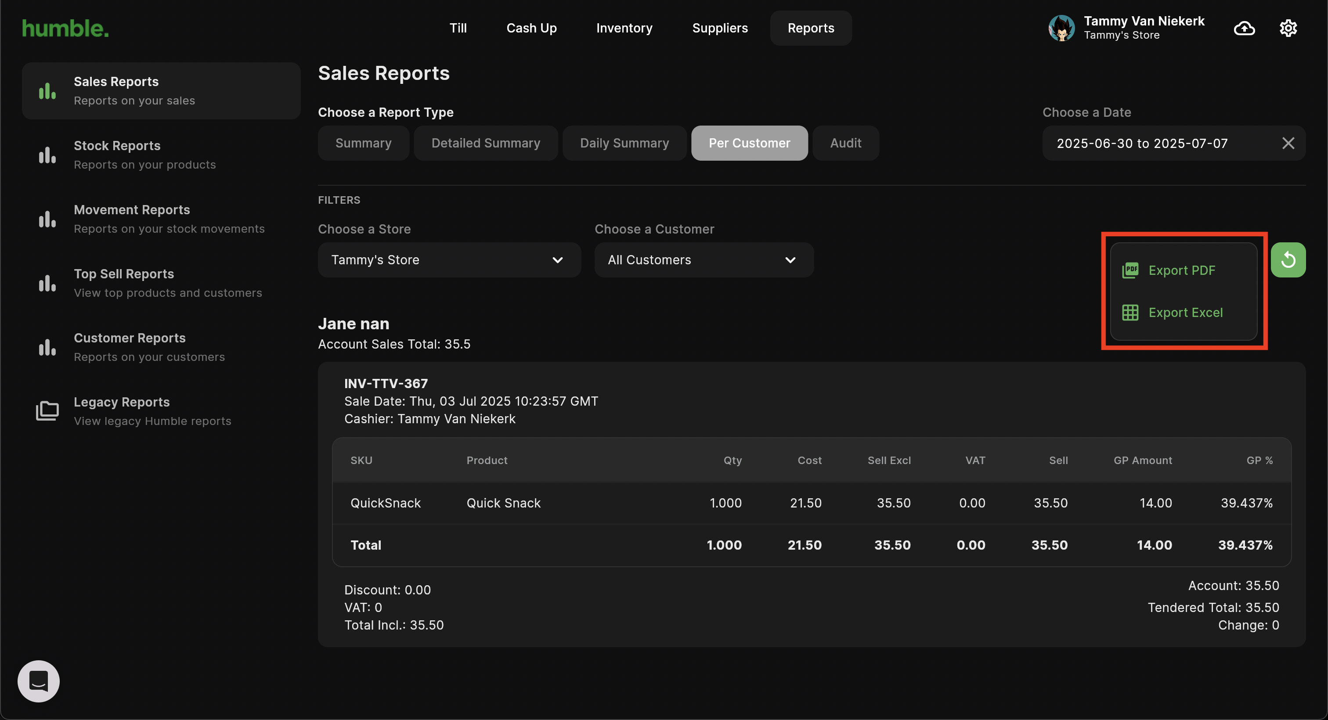
Task: Click the Cost column header
Action: (809, 460)
